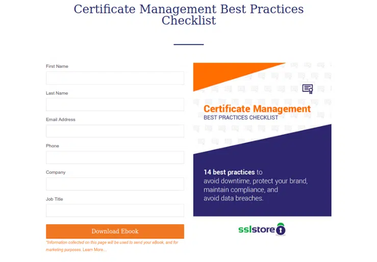Click the certificate icon on ebook cover
The width and height of the screenshot is (377, 262).
tap(308, 89)
